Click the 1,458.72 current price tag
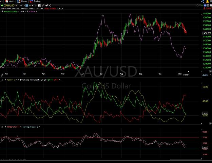This screenshot has width=212, height=163. point(207,33)
